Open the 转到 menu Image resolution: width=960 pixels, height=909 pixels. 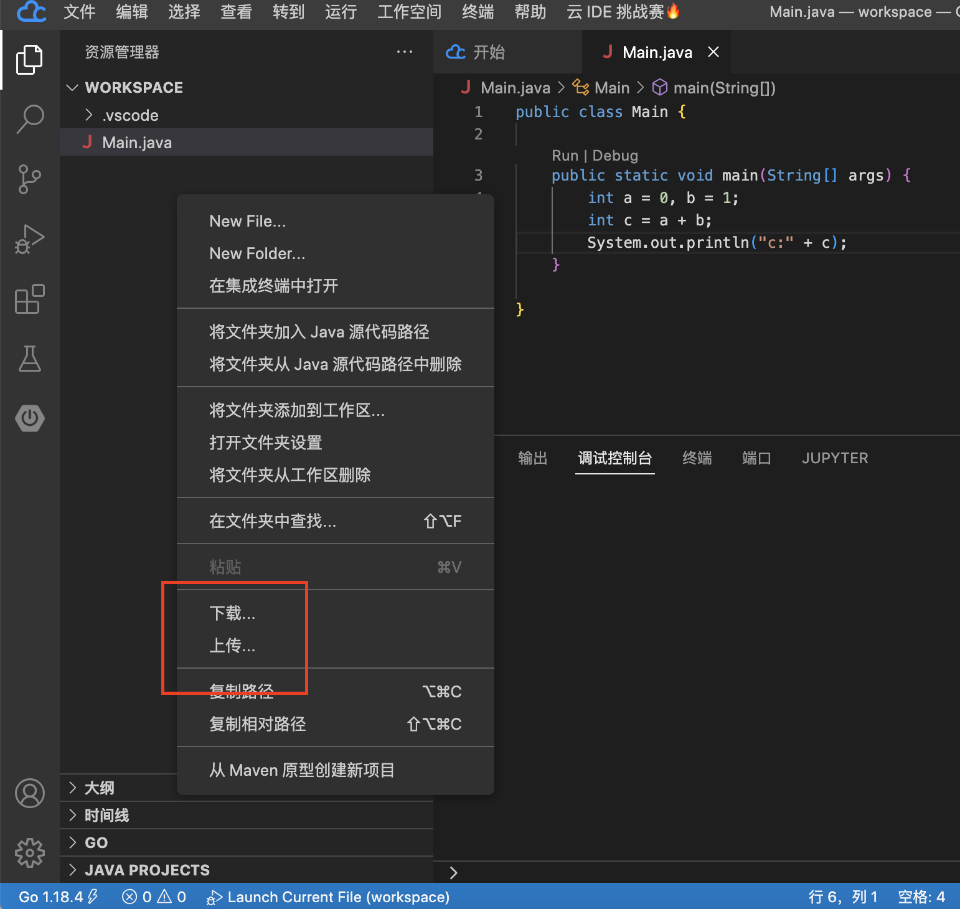pyautogui.click(x=289, y=12)
